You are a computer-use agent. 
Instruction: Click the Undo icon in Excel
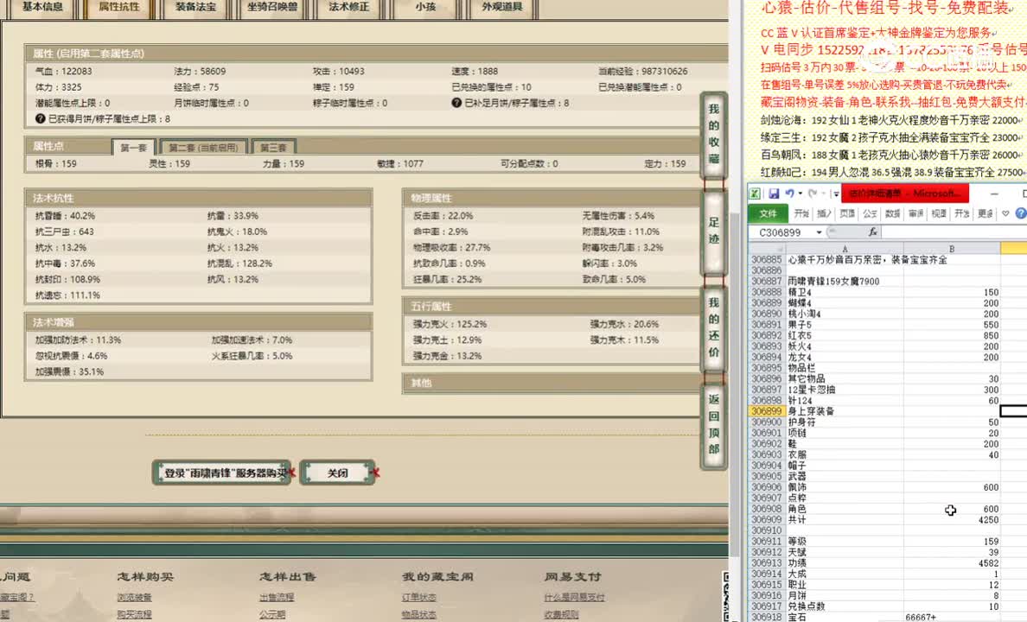click(x=791, y=193)
